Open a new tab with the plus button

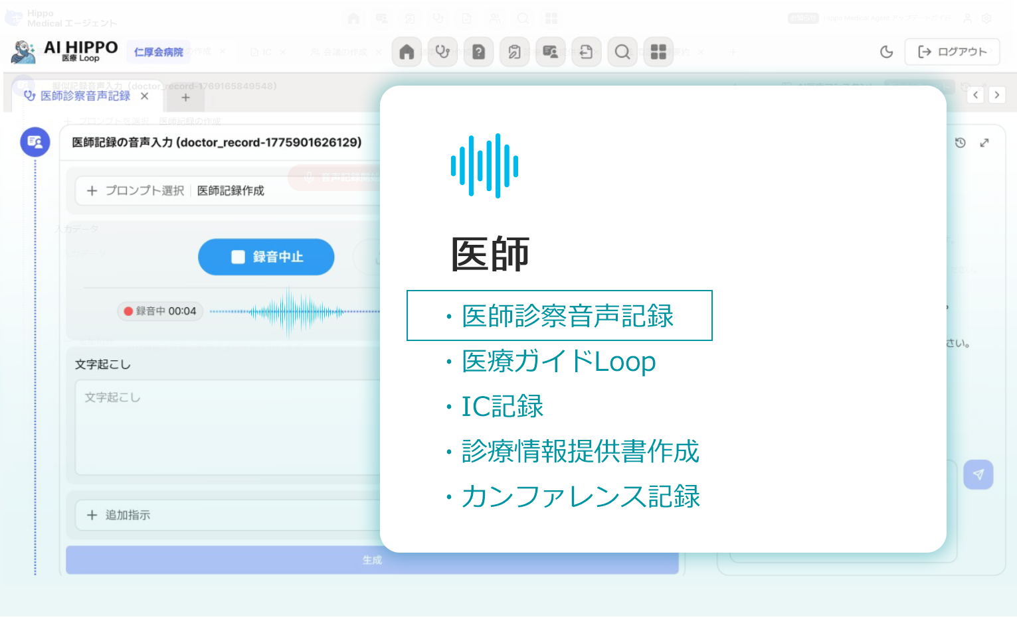click(185, 98)
